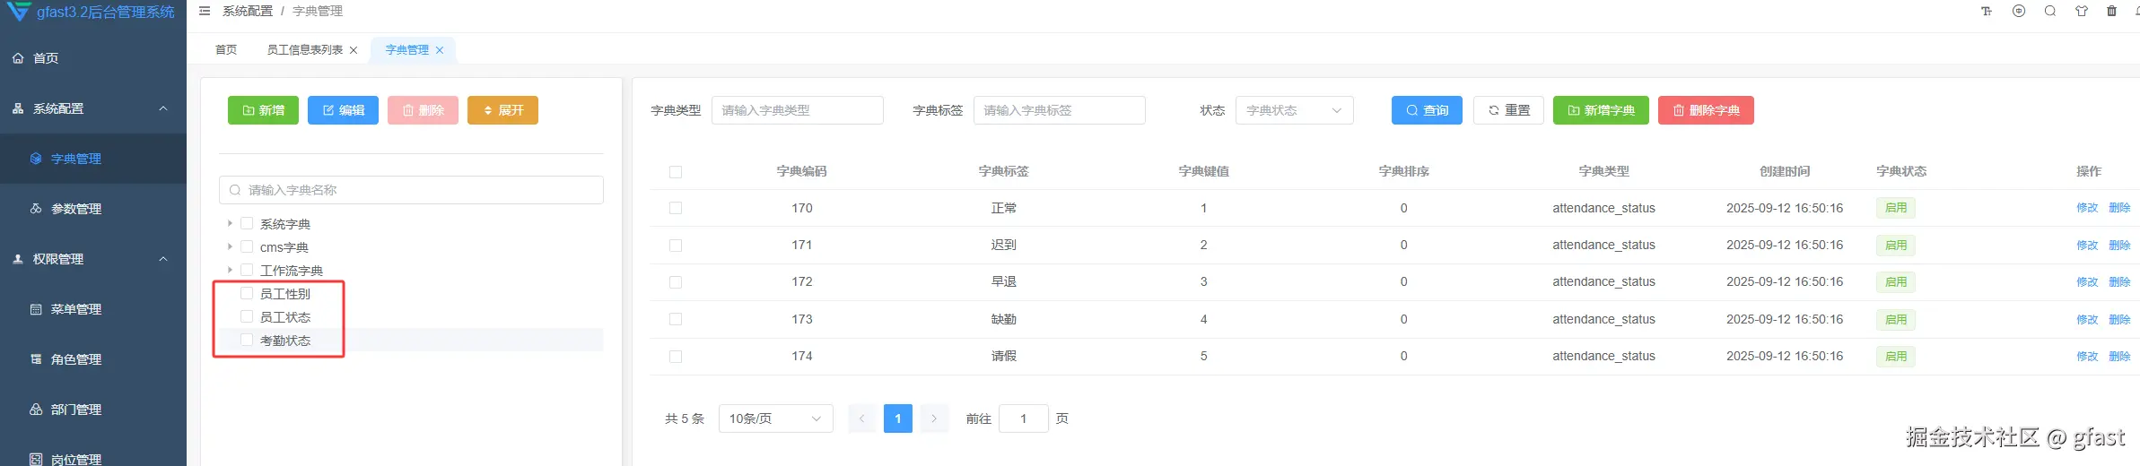2140x466 pixels.
Task: Click the blue 编辑 button
Action: [343, 110]
